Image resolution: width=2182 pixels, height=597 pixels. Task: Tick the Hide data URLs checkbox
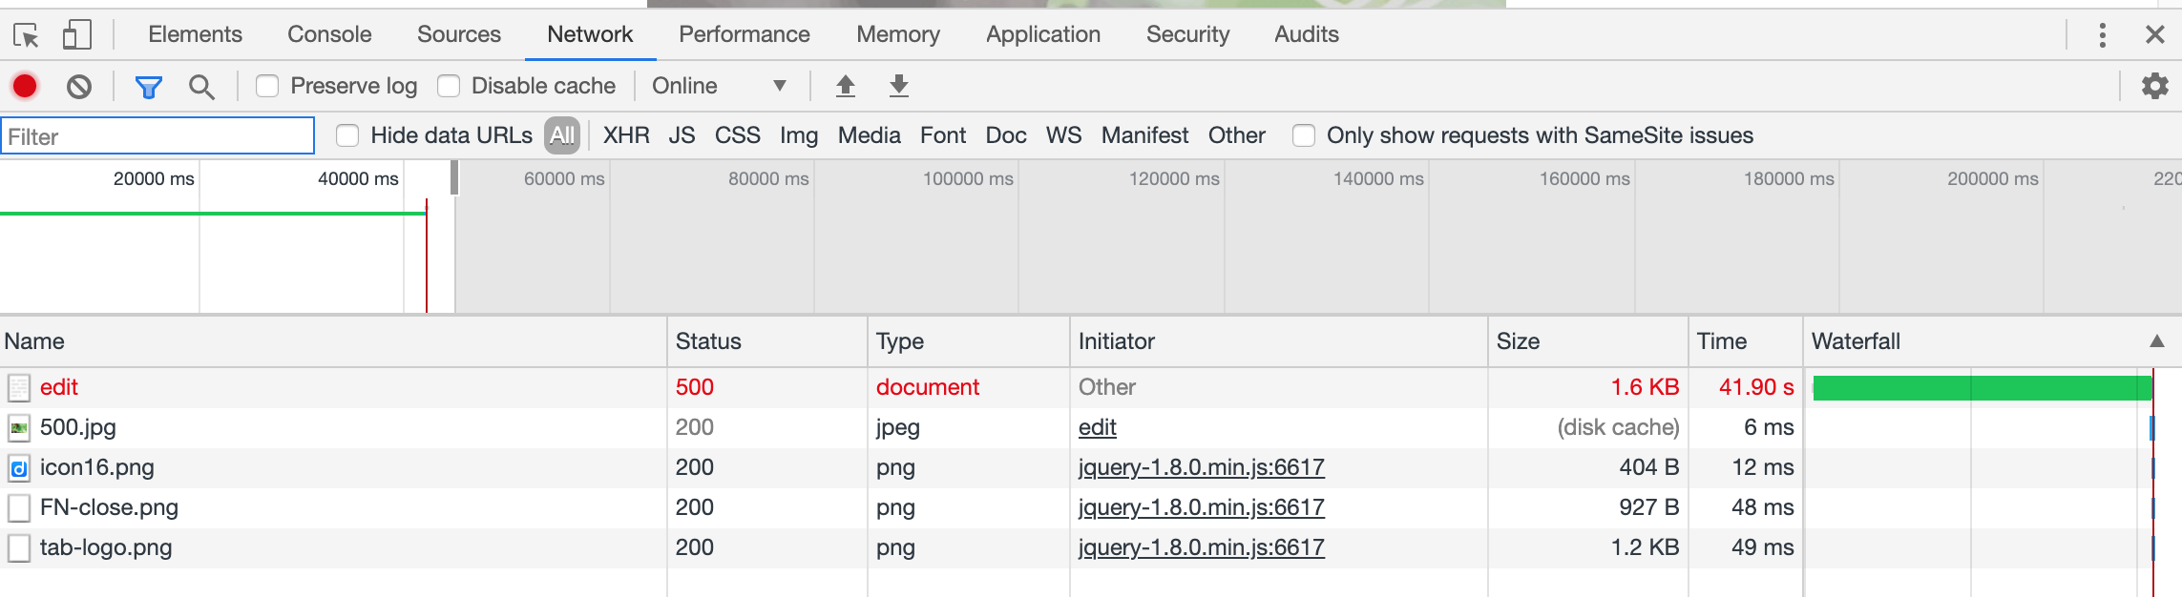point(347,135)
